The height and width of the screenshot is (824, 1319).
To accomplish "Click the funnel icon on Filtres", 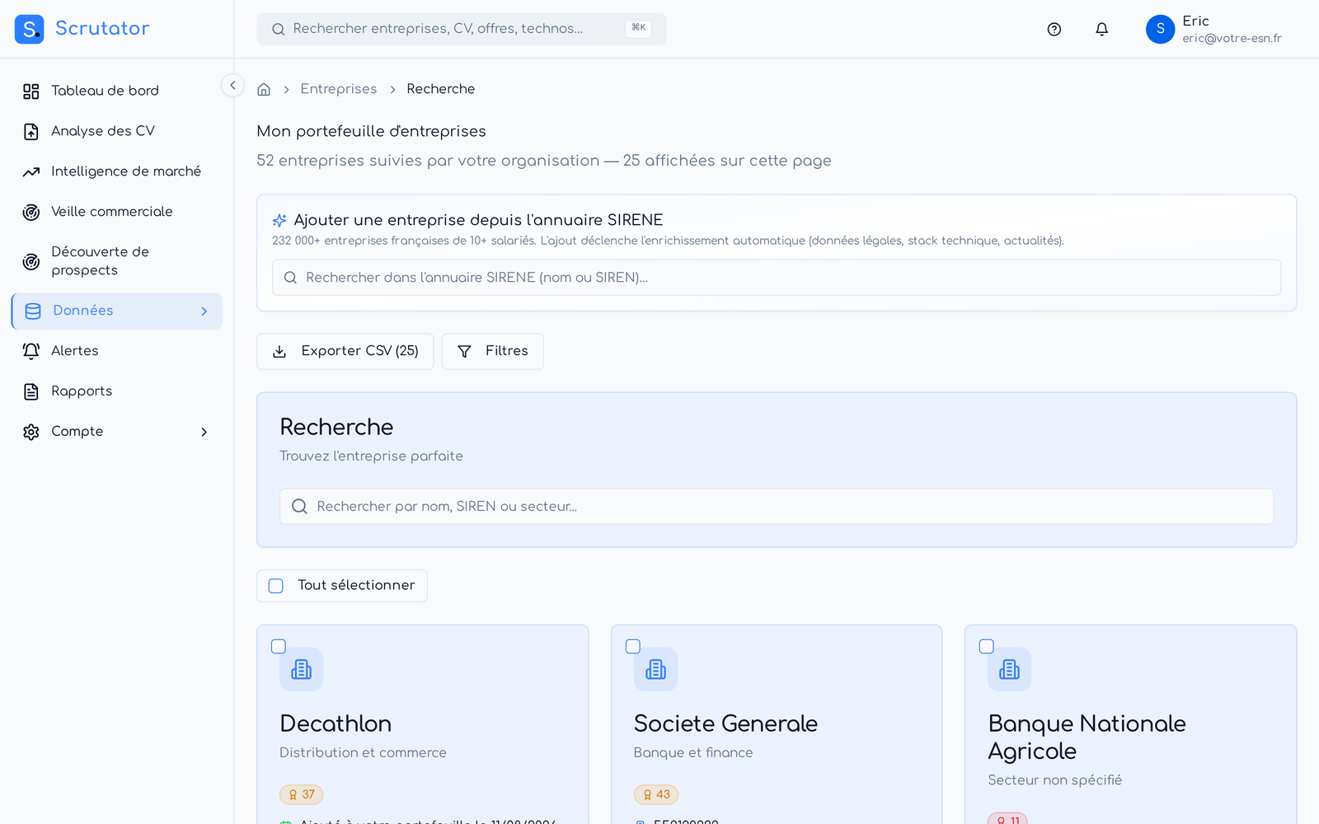I will (464, 352).
